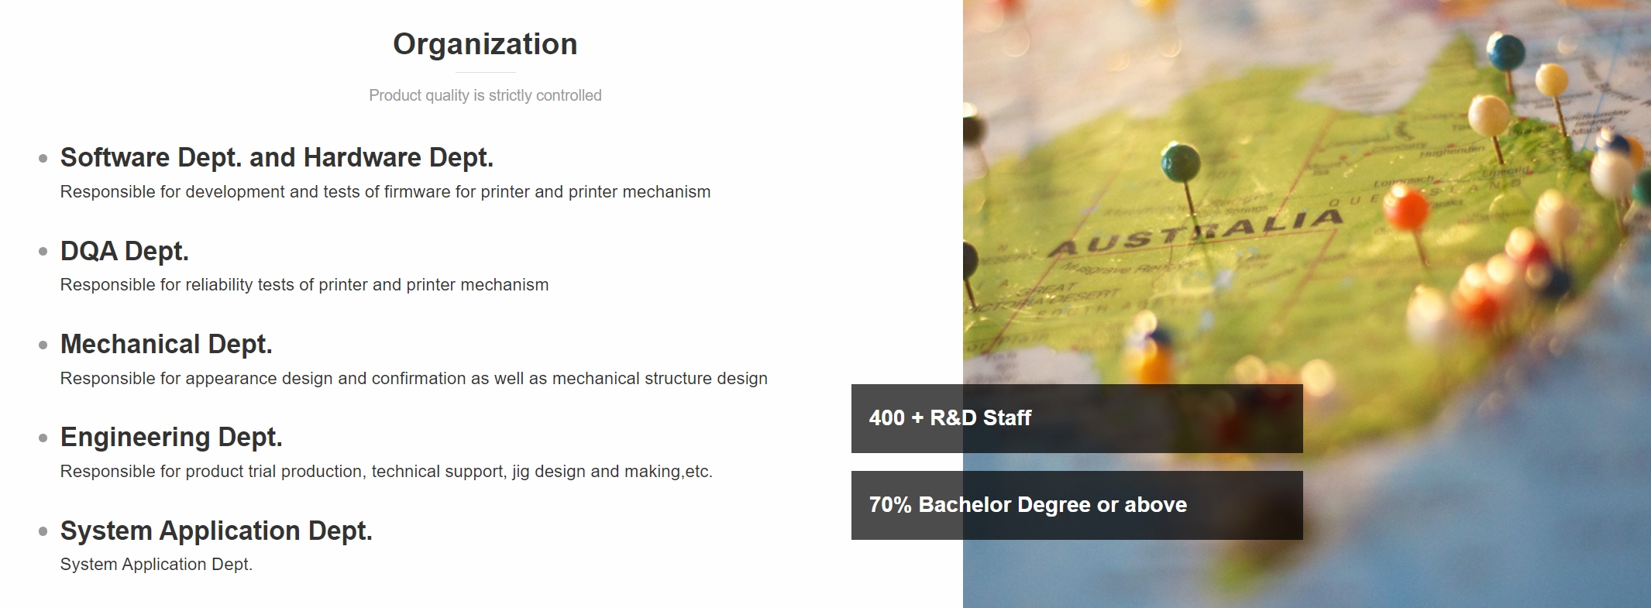Image resolution: width=1651 pixels, height=608 pixels.
Task: Click the bullet beside Software Dept. and Hardware Dept.
Action: pyautogui.click(x=43, y=159)
